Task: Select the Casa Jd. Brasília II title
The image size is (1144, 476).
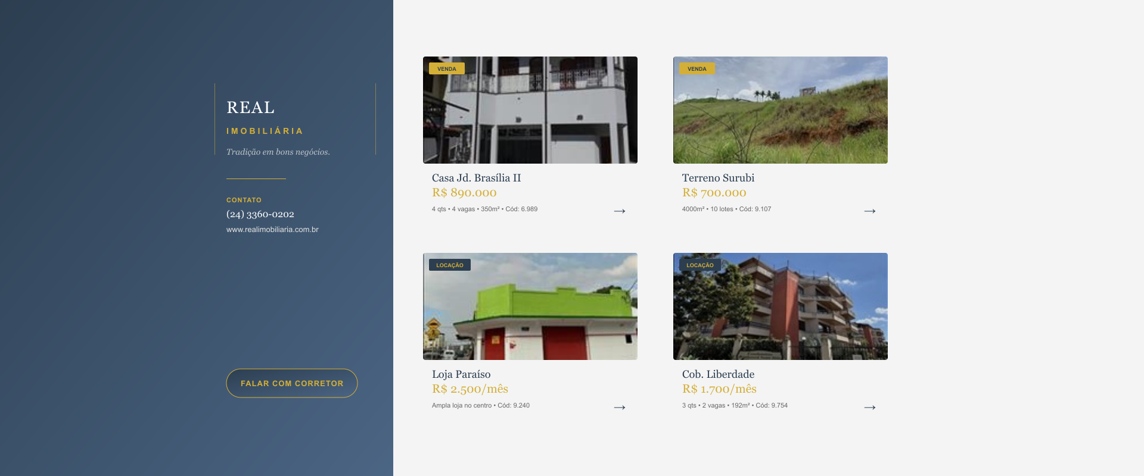Action: point(477,178)
